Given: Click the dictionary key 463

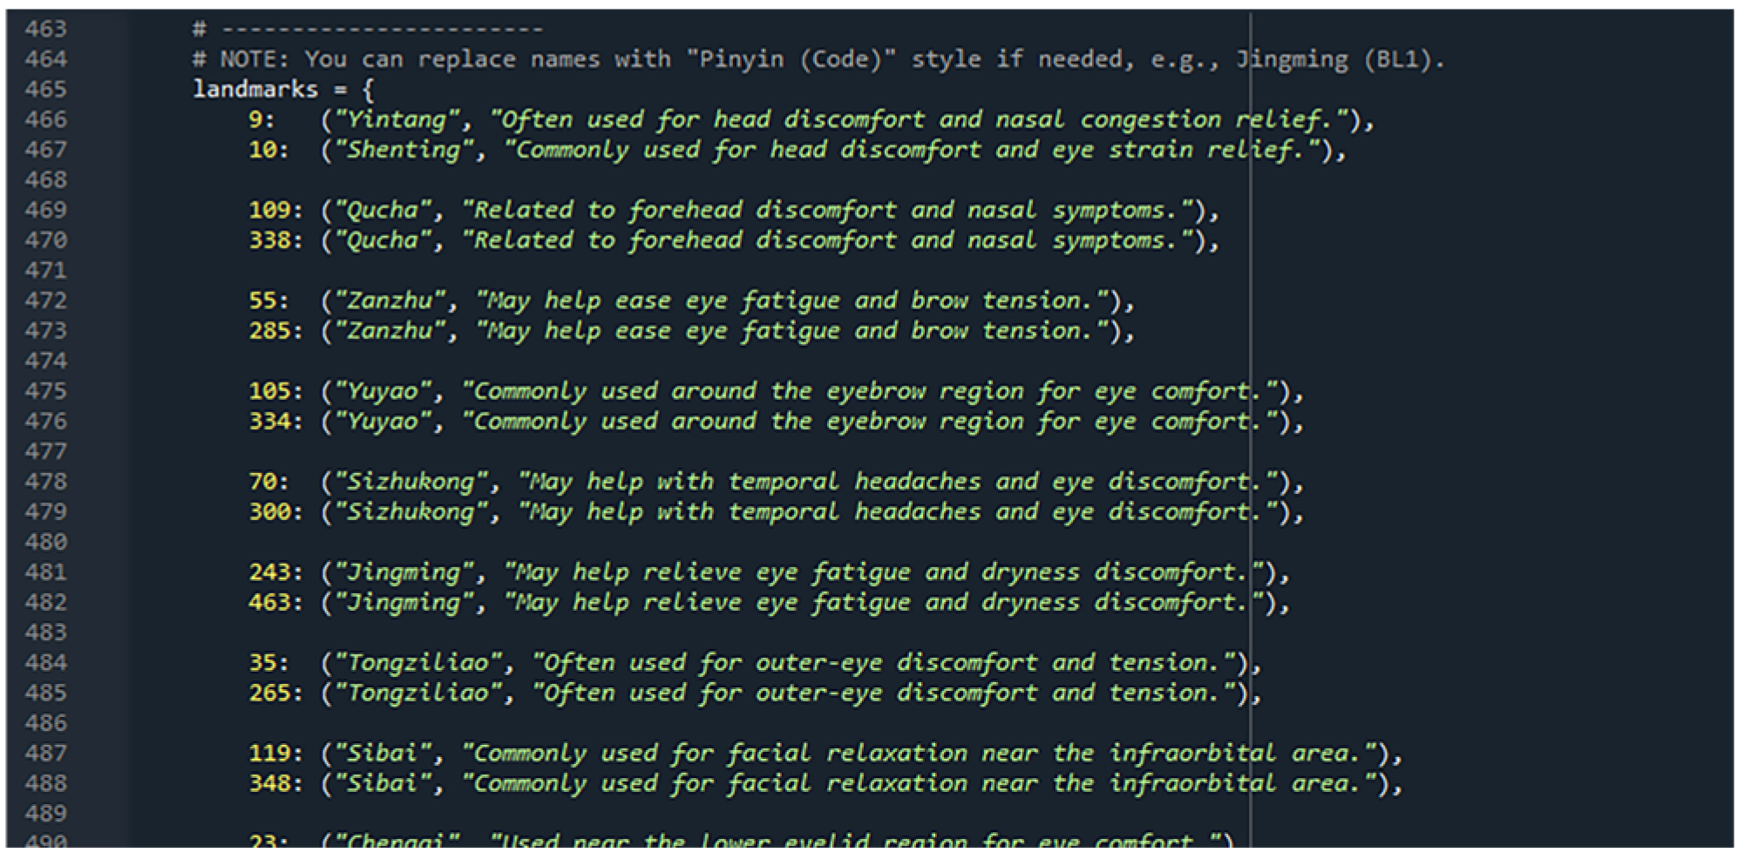Looking at the screenshot, I should coord(269,603).
